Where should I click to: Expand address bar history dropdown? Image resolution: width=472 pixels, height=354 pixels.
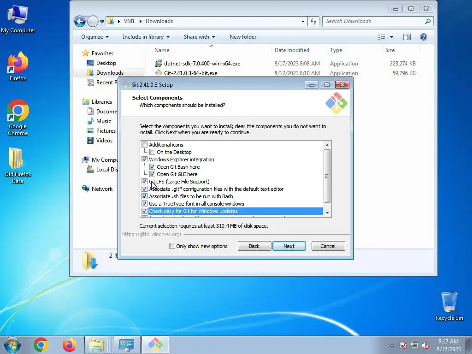coord(303,21)
